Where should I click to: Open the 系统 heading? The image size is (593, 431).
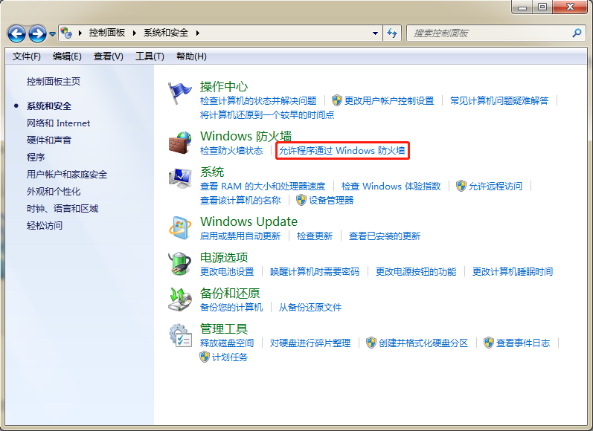click(212, 172)
